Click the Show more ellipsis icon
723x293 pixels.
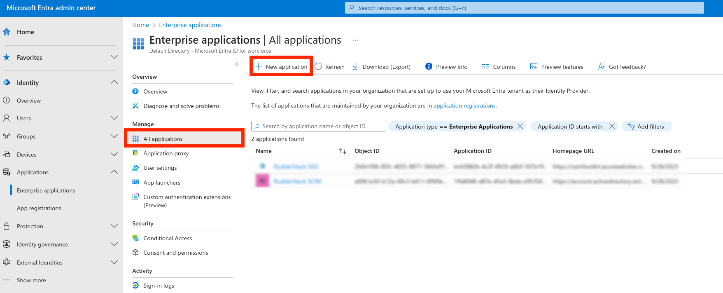[x=7, y=280]
